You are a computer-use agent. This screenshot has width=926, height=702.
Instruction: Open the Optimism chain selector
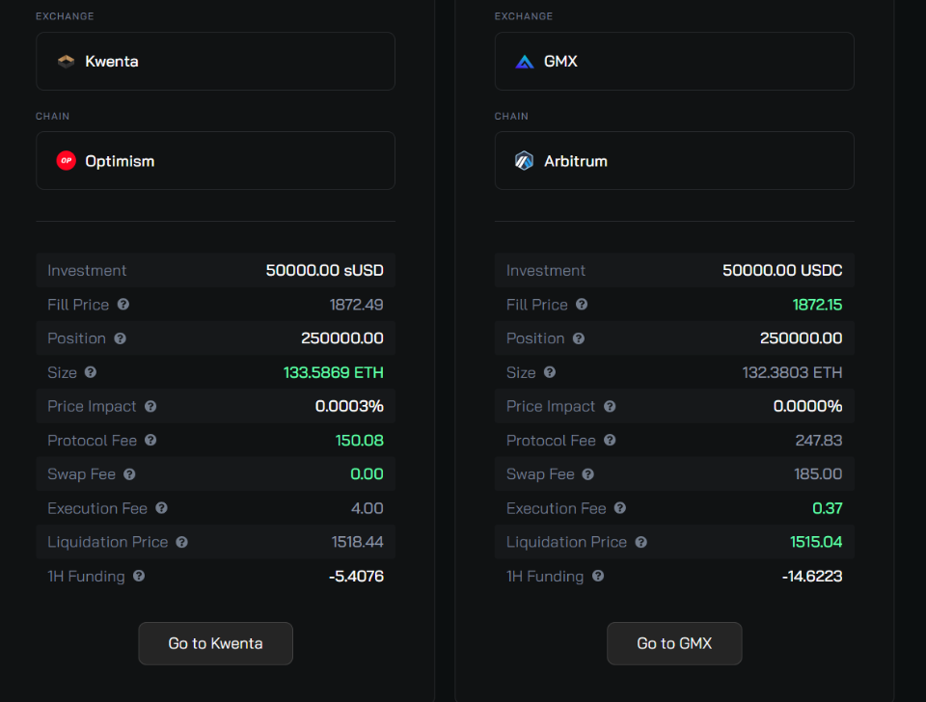point(215,161)
